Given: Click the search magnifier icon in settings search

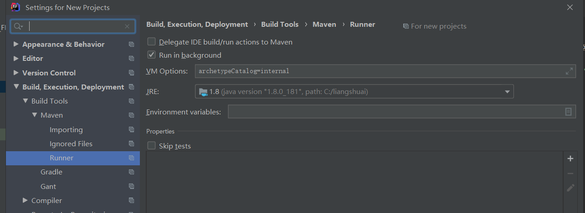Looking at the screenshot, I should (x=18, y=26).
